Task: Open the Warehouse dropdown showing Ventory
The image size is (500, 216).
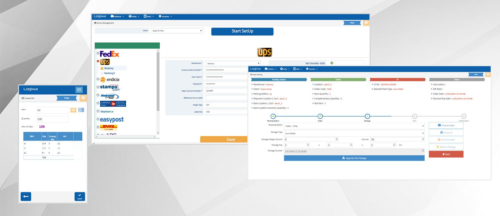Action: (233, 63)
